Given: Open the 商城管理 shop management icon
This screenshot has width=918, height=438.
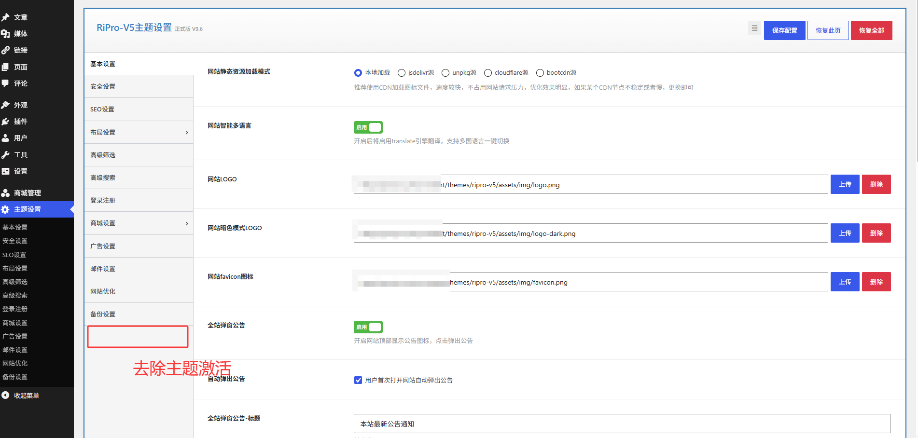Looking at the screenshot, I should click(6, 193).
